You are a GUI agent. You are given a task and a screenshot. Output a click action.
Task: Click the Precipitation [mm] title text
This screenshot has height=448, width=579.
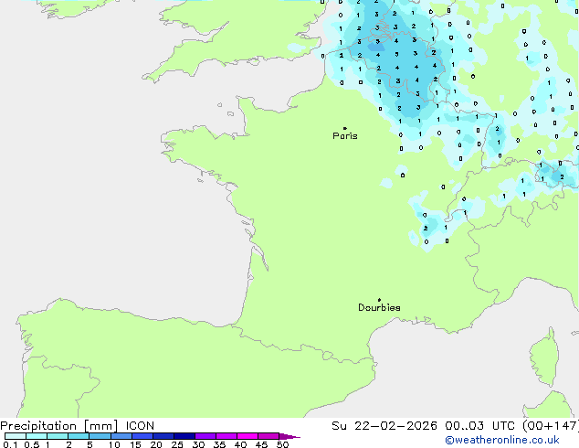coord(59,426)
